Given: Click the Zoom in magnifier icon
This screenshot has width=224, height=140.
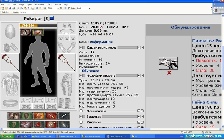Looking at the screenshot, I should click(x=61, y=8).
